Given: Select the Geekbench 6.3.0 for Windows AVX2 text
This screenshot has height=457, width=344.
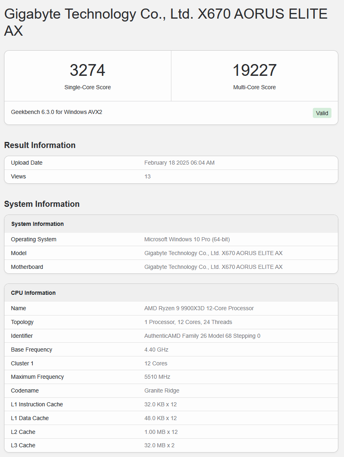Looking at the screenshot, I should [56, 112].
